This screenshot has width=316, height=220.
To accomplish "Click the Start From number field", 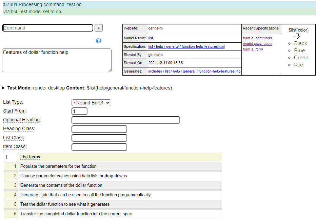I will pyautogui.click(x=79, y=111).
